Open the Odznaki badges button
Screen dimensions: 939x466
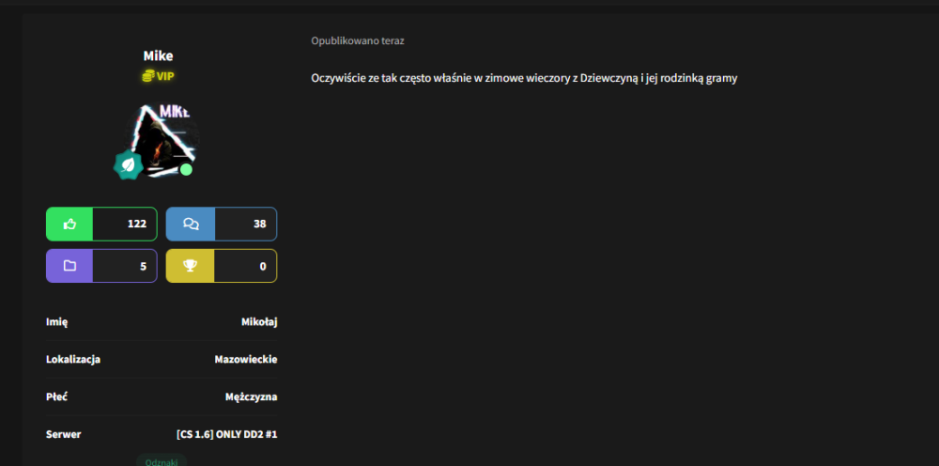point(162,461)
